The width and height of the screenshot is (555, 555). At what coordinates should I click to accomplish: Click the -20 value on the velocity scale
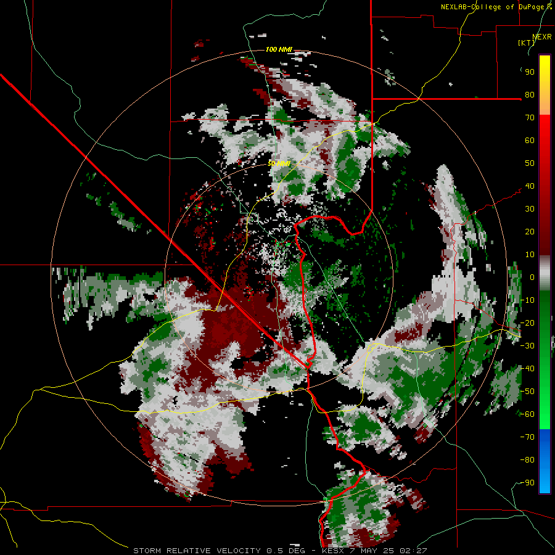(527, 323)
